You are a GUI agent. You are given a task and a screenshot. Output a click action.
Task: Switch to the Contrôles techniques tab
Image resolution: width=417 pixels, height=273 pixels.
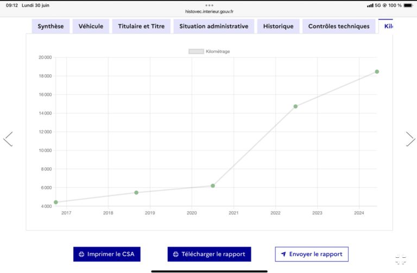[x=339, y=26]
